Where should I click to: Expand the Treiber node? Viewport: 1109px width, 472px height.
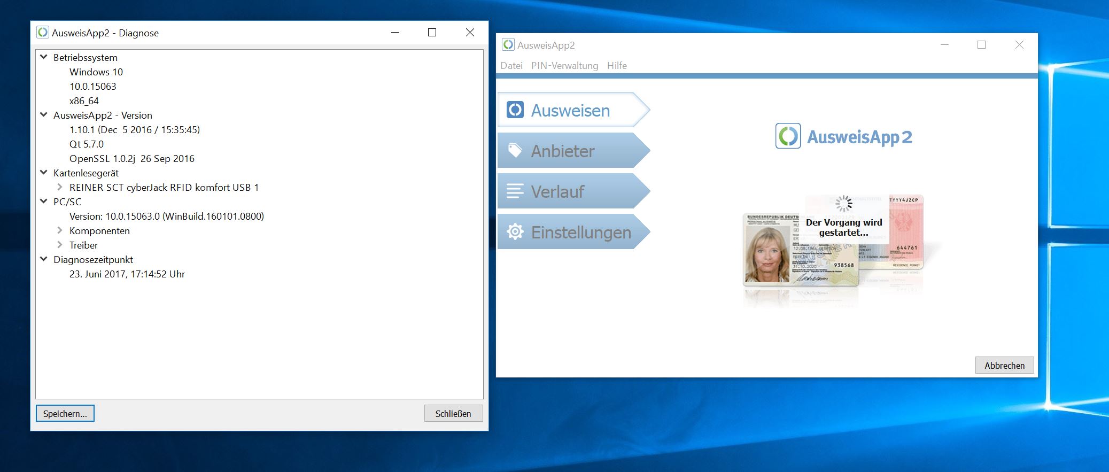pyautogui.click(x=60, y=245)
